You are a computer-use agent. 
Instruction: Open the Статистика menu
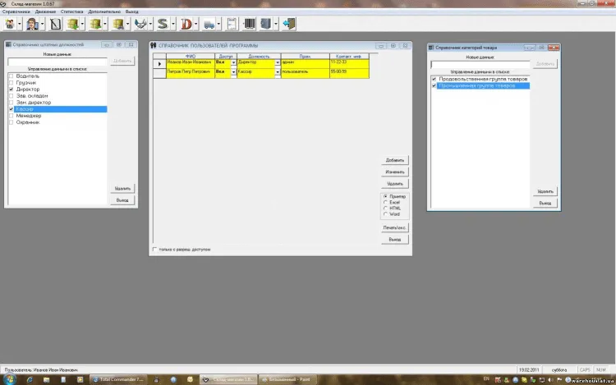click(72, 11)
